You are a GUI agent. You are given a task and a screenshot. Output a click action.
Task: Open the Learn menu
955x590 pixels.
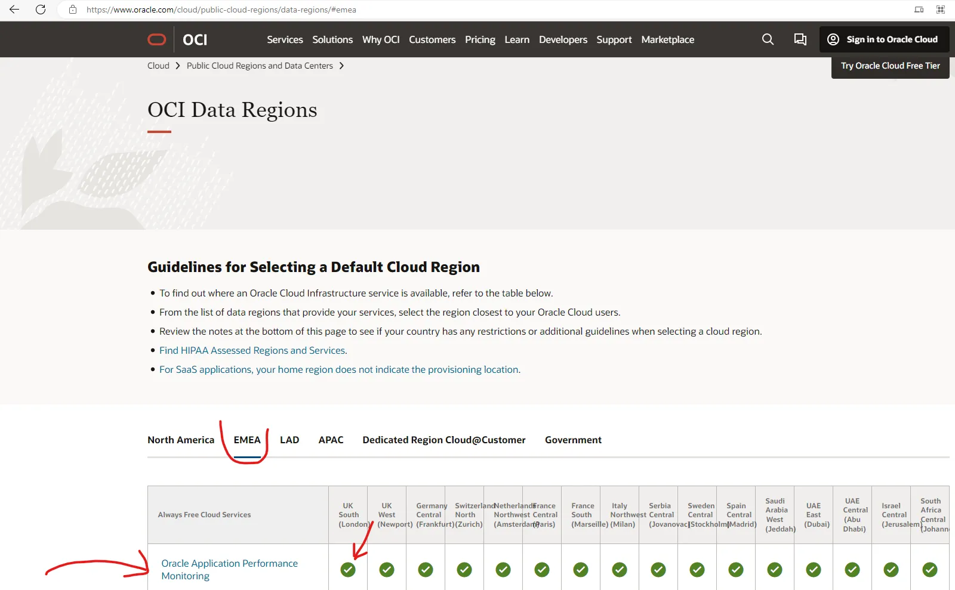pos(517,39)
